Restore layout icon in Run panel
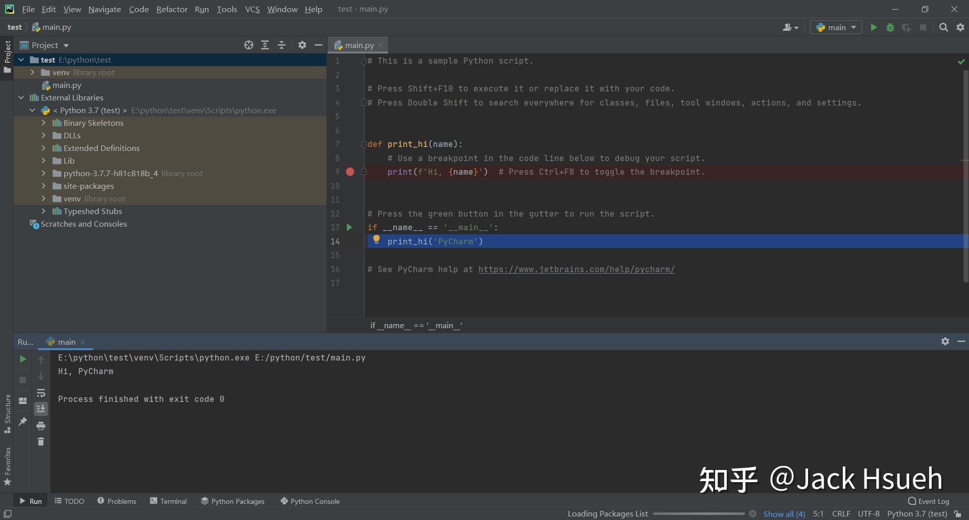The width and height of the screenshot is (969, 520). click(23, 400)
